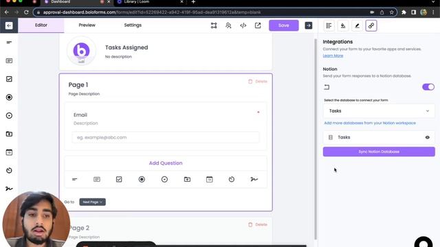The image size is (440, 247).
Task: Click the back arrow in editor sidebar
Action: 9,25
